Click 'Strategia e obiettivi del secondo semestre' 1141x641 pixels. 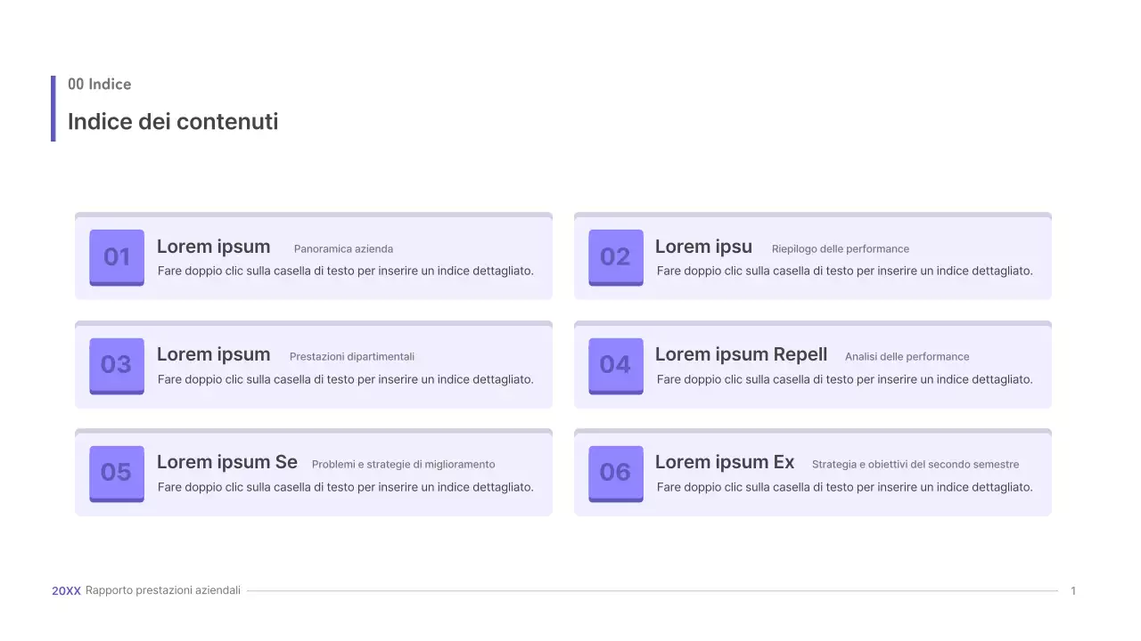click(x=915, y=465)
